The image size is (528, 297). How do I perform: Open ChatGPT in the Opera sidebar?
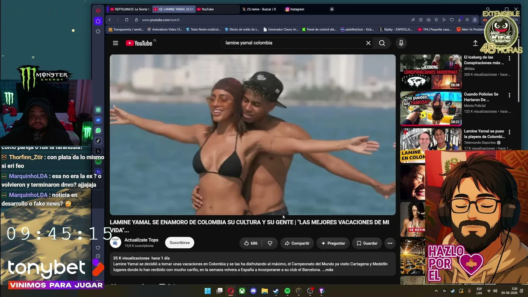[98, 110]
